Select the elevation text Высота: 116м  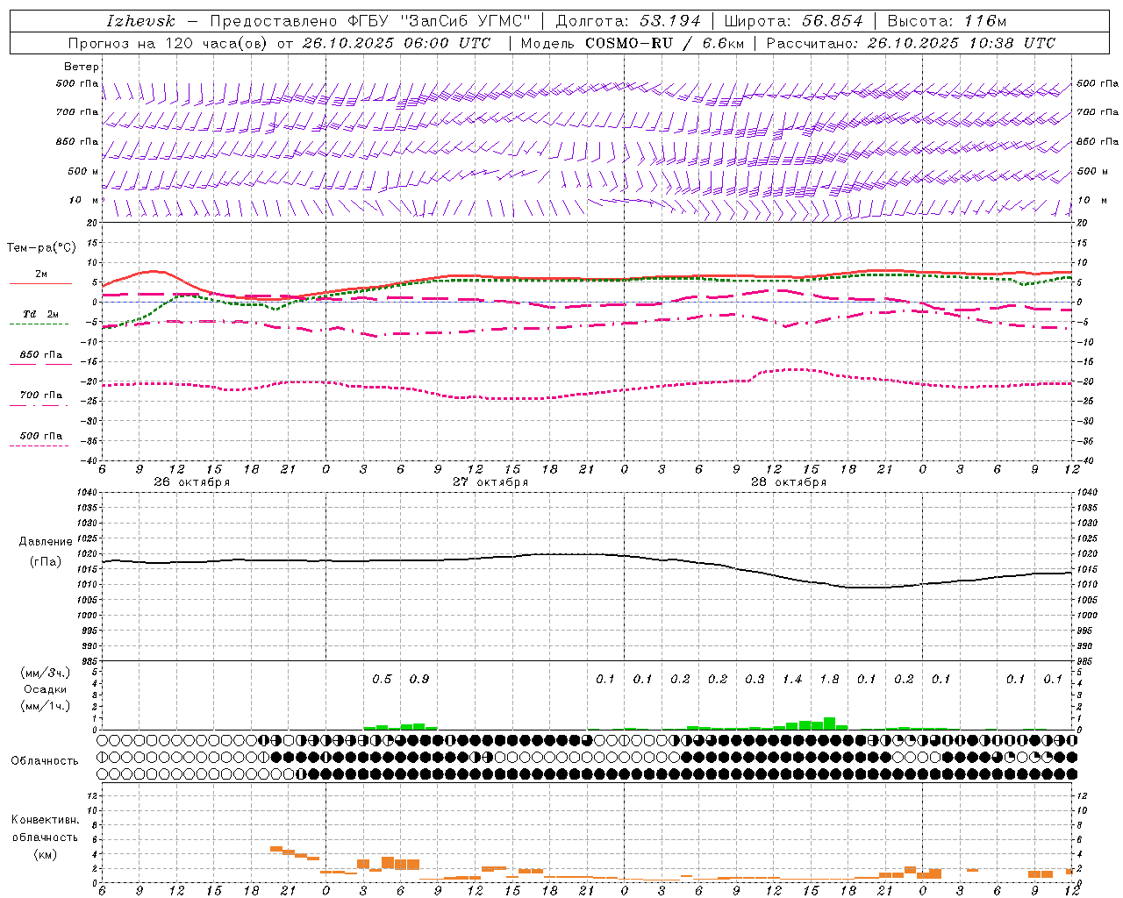click(946, 21)
